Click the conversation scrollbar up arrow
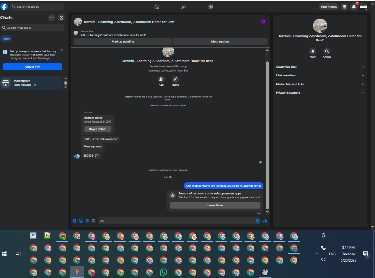Viewport: 375px width, 278px height. 268,50
